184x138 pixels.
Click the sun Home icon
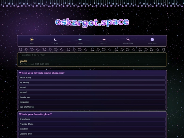(32, 40)
